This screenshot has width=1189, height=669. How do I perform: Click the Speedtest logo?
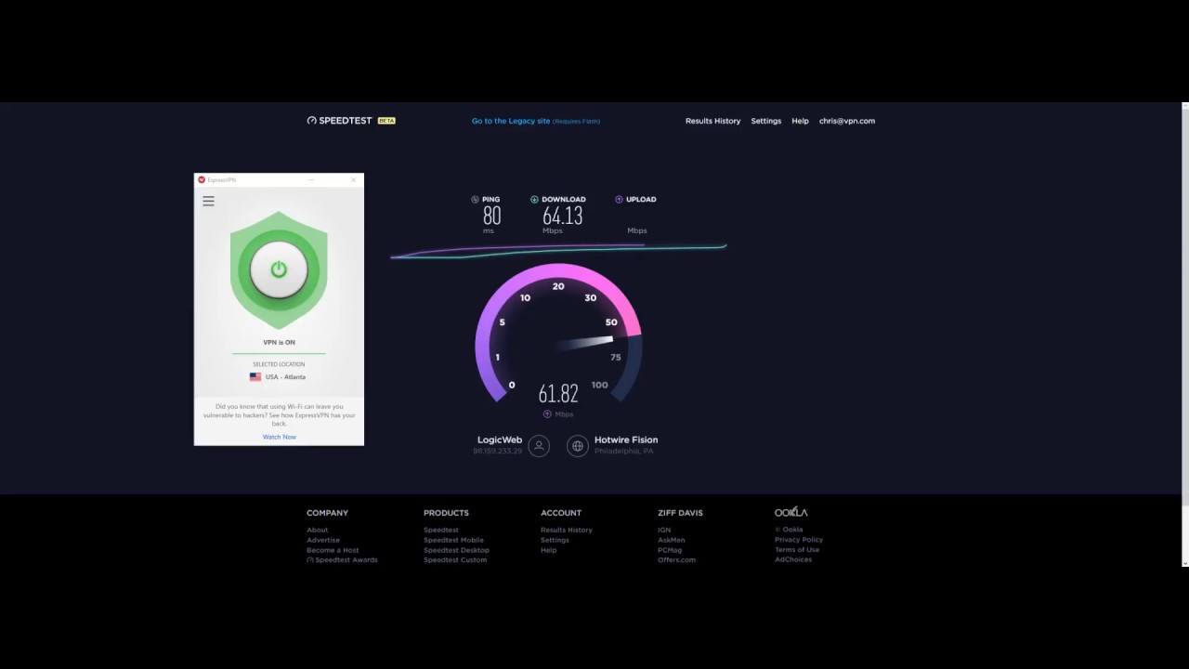tap(339, 121)
